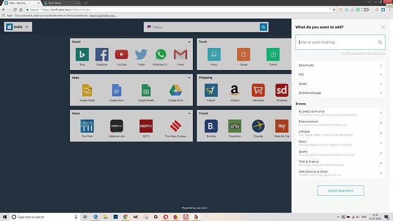Browse the Lifestyle category
Viewport: 393px width, 221px height.
click(340, 133)
